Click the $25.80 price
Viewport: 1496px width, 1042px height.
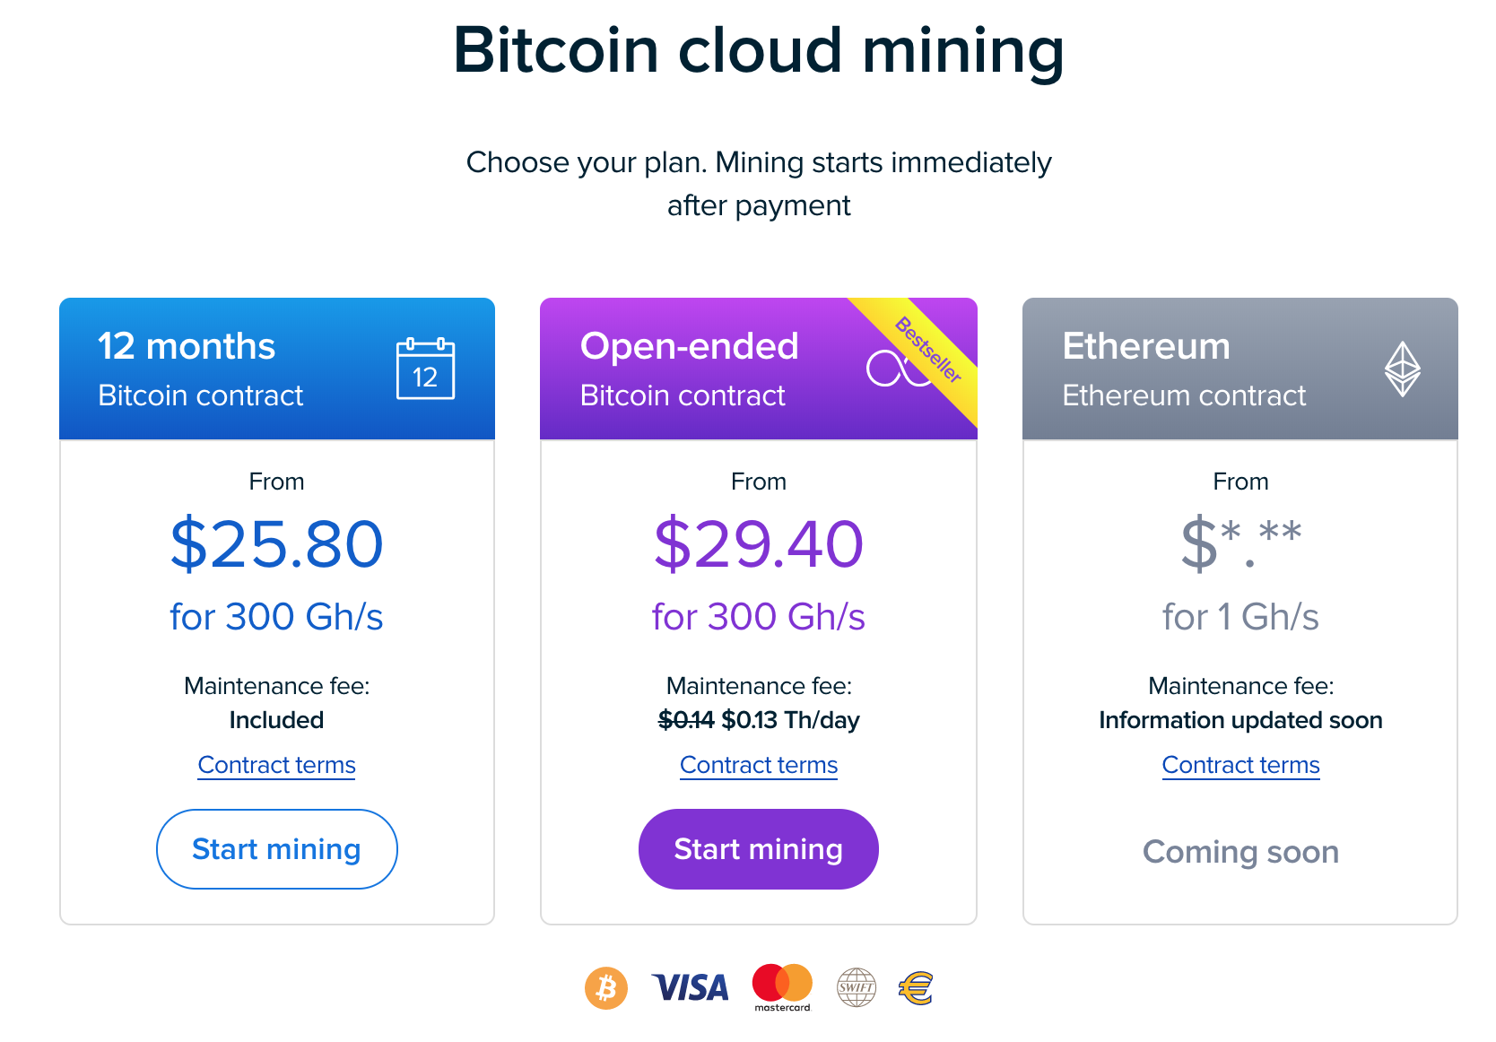pyautogui.click(x=276, y=544)
